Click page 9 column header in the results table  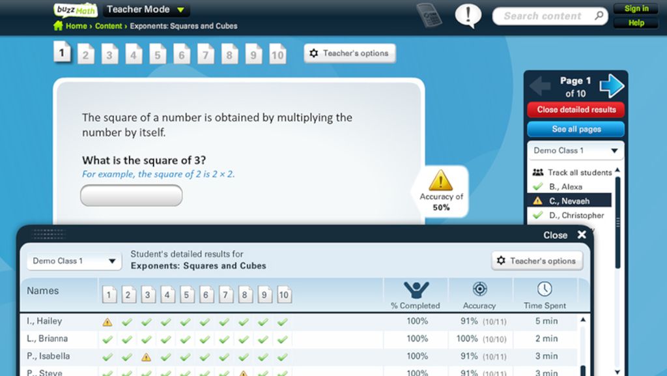264,295
